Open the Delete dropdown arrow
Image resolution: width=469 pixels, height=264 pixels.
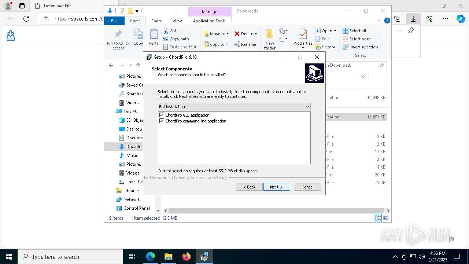[256, 34]
